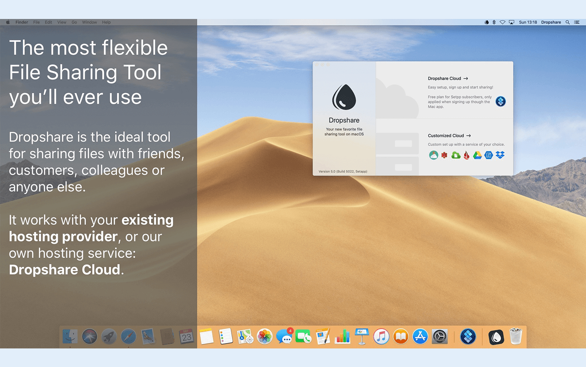The width and height of the screenshot is (586, 367).
Task: Choose the green cloud service icon
Action: 456,155
